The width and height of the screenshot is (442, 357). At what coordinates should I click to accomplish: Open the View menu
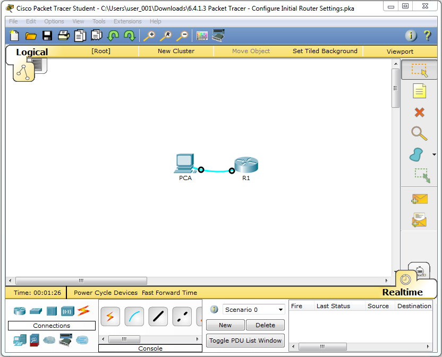[78, 21]
